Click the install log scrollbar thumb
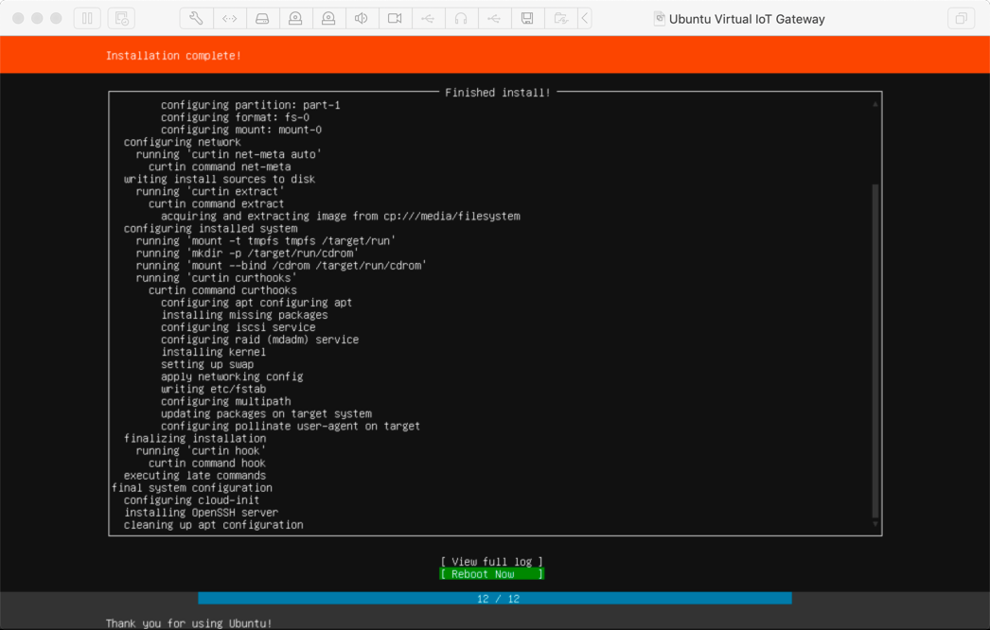 (x=875, y=350)
